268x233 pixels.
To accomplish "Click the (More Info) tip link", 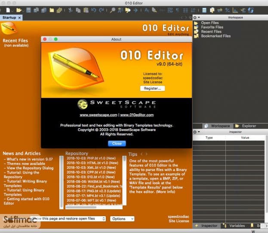I will (x=166, y=192).
